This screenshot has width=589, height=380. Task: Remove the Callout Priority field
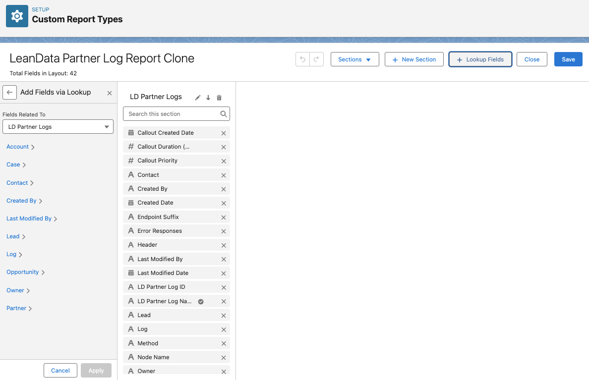pyautogui.click(x=223, y=161)
